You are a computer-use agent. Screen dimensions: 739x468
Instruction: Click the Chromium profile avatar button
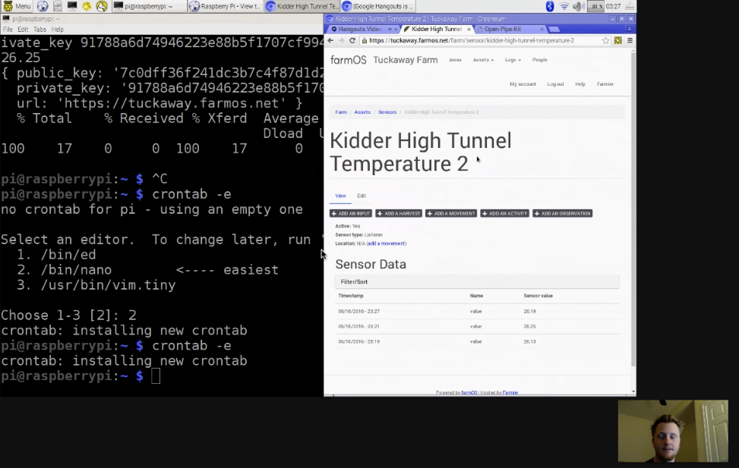coord(629,29)
